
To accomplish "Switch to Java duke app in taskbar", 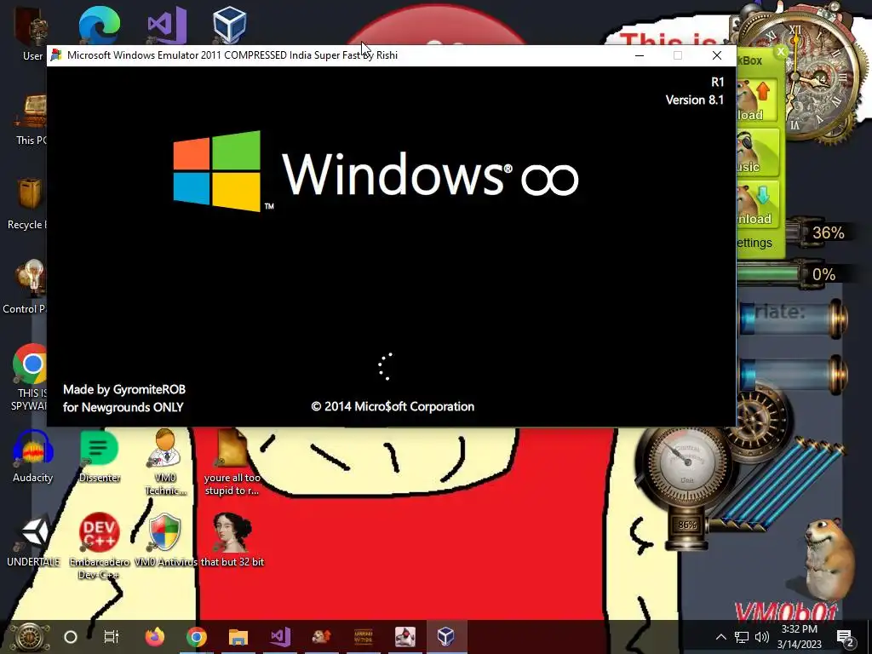I will (x=404, y=637).
